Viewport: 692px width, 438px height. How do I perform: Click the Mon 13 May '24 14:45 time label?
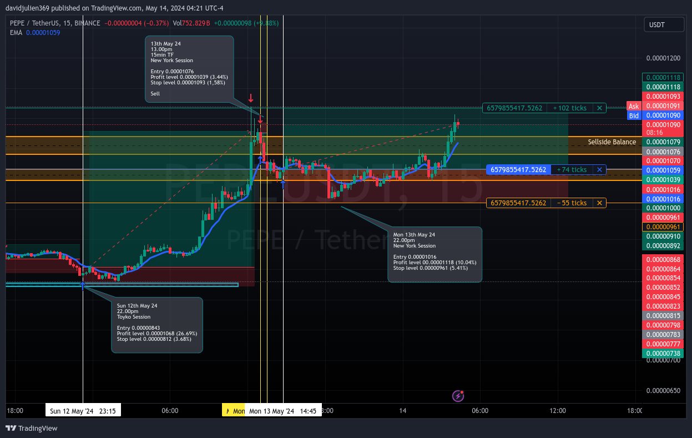[x=283, y=411]
